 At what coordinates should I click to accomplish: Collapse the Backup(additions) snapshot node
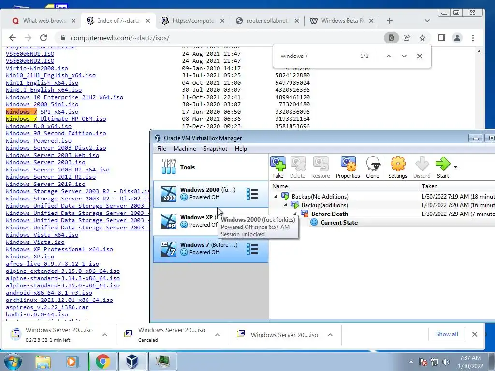click(x=285, y=205)
